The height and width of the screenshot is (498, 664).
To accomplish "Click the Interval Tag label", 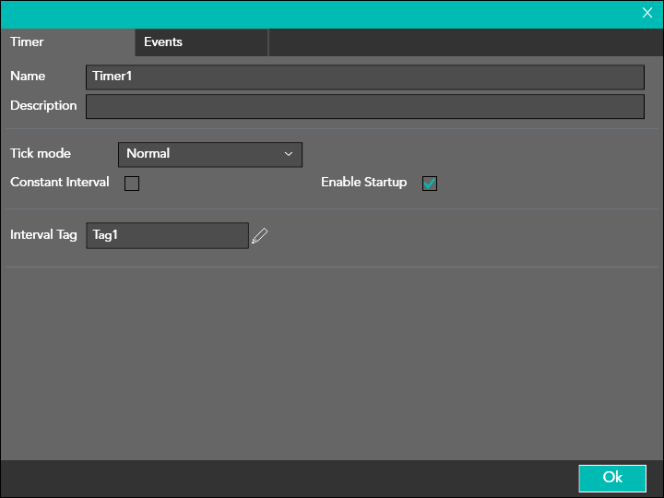I will [x=43, y=235].
